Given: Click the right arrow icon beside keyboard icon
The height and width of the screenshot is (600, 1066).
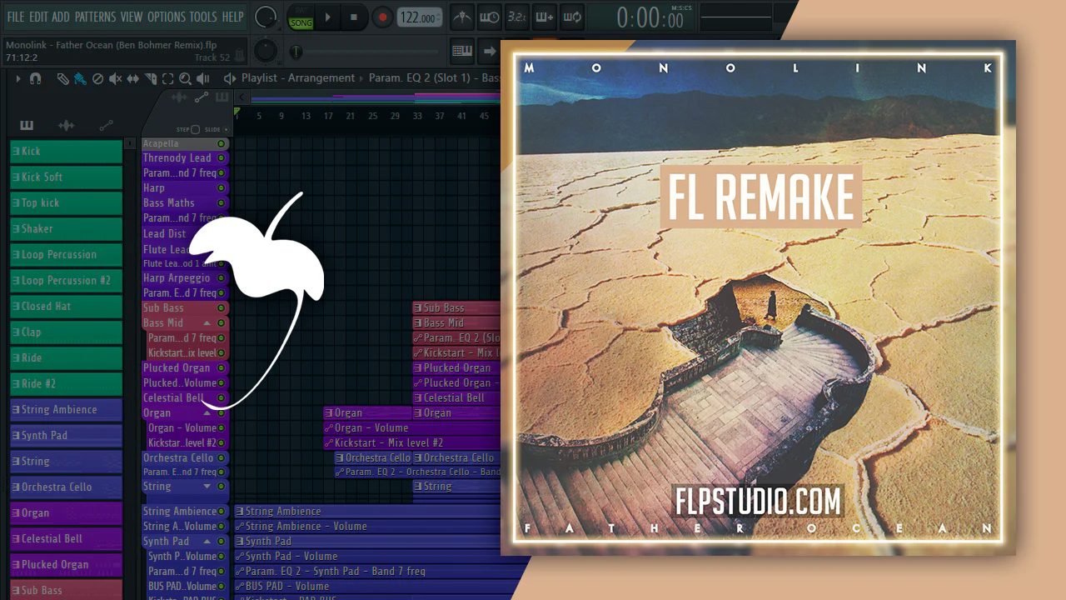Looking at the screenshot, I should point(490,51).
